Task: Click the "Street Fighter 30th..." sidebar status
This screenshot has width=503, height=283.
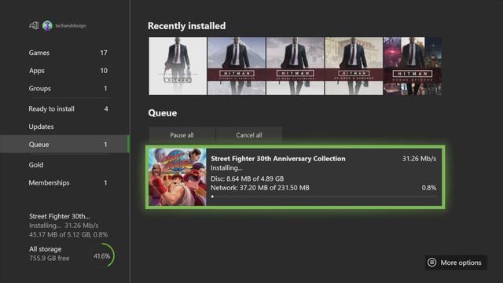Action: click(60, 216)
